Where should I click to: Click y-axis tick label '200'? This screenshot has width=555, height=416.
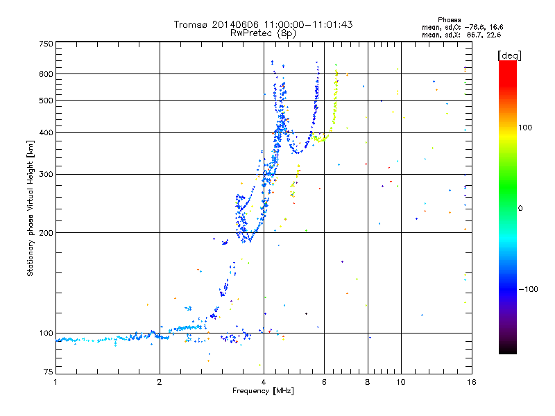[x=46, y=233]
